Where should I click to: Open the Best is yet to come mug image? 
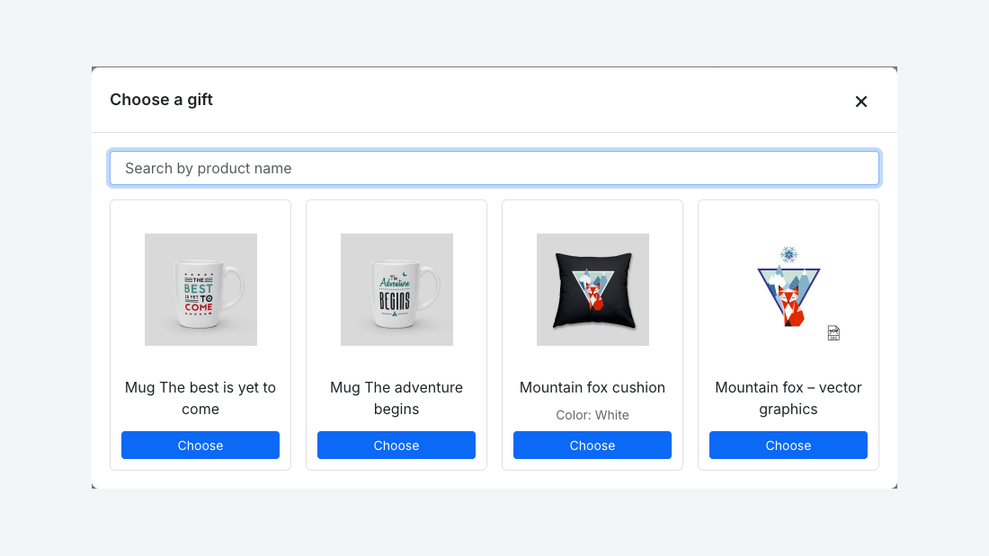200,289
